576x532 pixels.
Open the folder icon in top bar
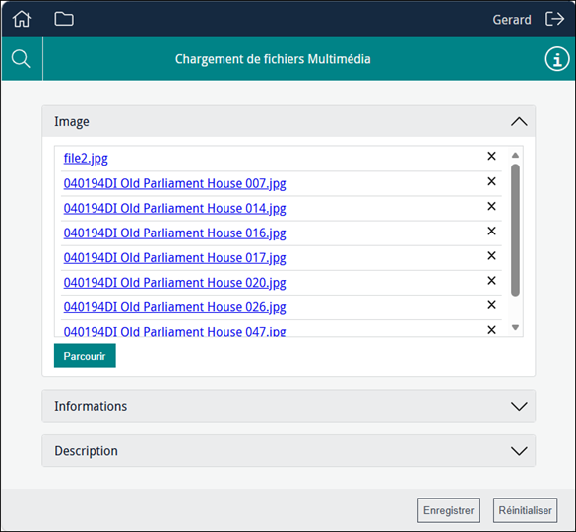[x=64, y=19]
